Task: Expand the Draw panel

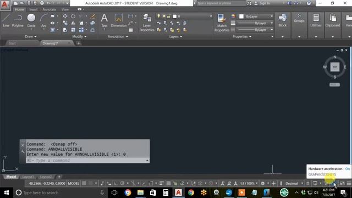Action: (31, 37)
